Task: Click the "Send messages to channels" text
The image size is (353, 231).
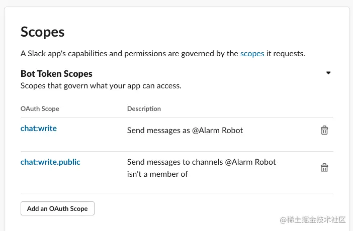Action: pyautogui.click(x=174, y=162)
